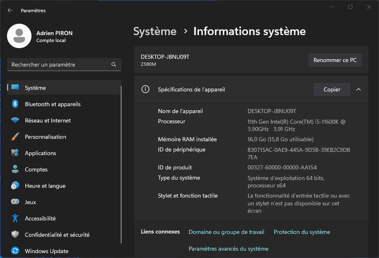Close the Paramètres window
379x258 pixels.
(369, 7)
